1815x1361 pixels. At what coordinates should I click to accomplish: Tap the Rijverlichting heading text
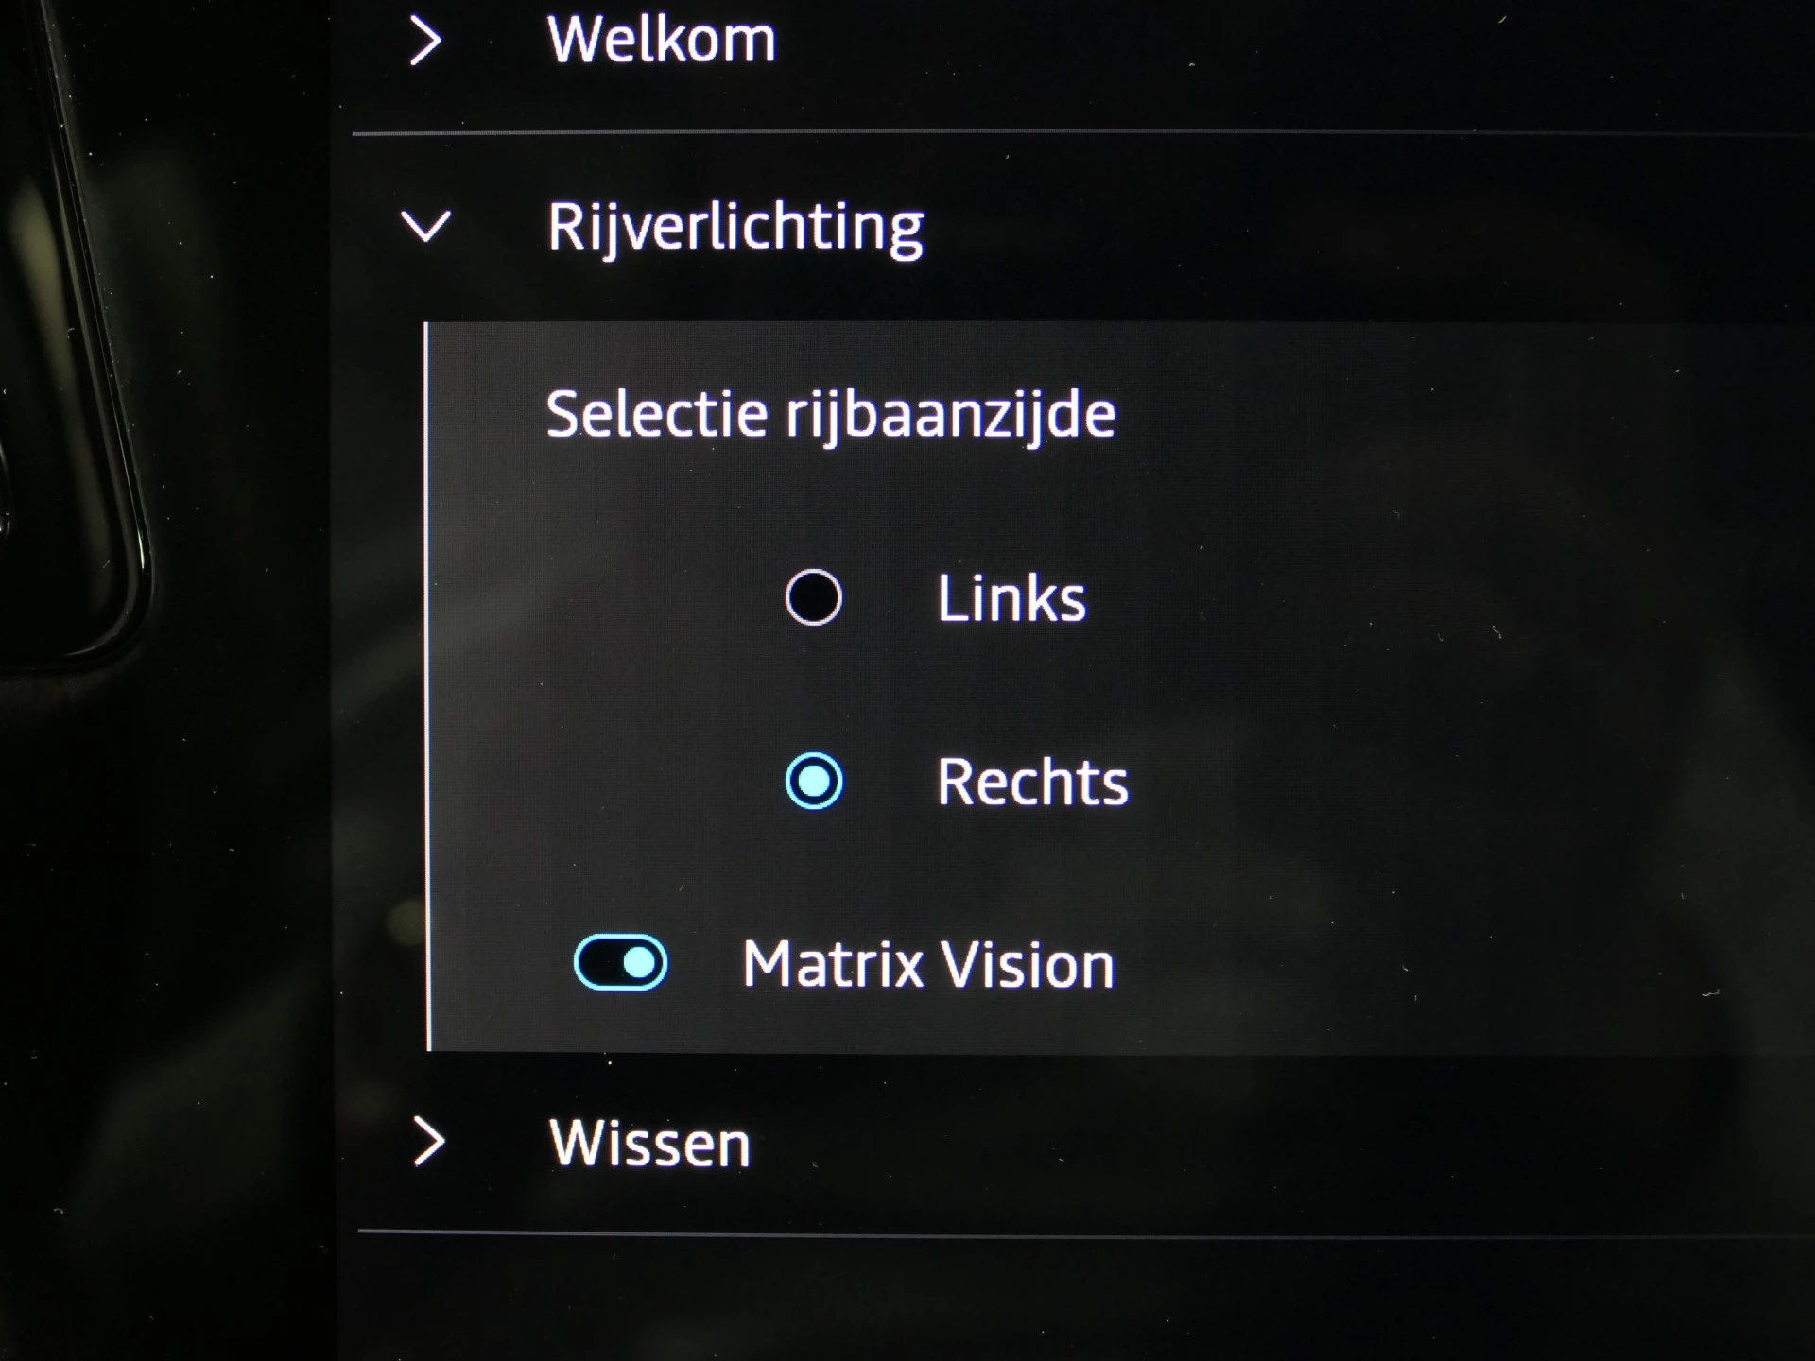pyautogui.click(x=735, y=229)
